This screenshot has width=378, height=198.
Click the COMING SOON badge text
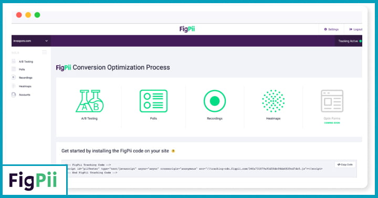(332, 123)
